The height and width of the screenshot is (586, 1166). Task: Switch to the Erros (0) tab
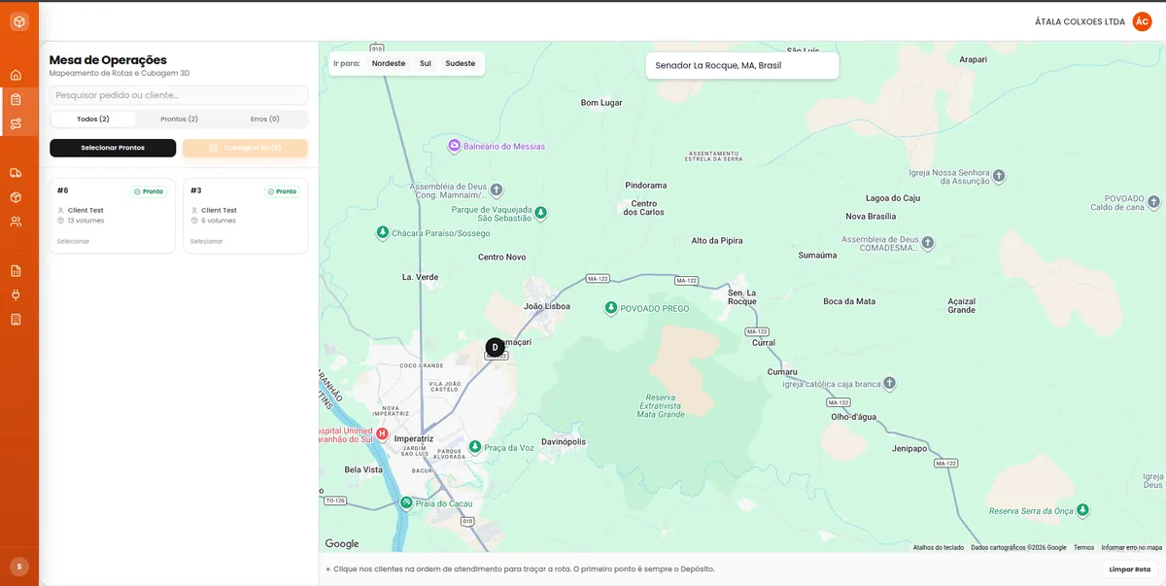pyautogui.click(x=264, y=119)
